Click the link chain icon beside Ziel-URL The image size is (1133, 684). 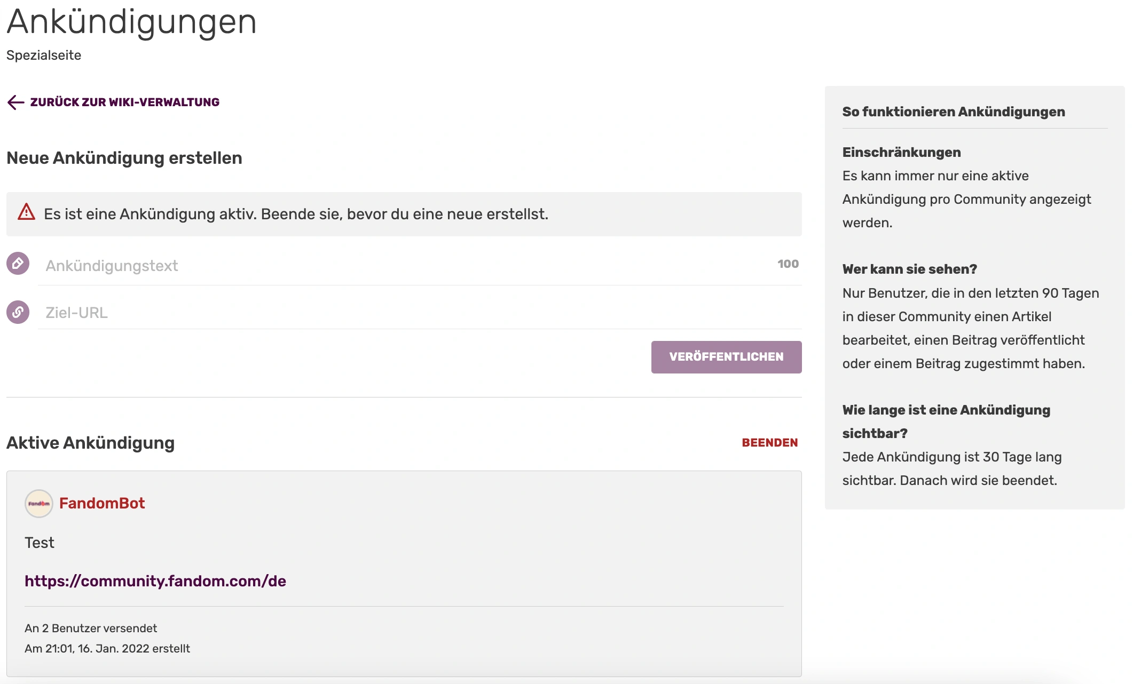(x=18, y=312)
